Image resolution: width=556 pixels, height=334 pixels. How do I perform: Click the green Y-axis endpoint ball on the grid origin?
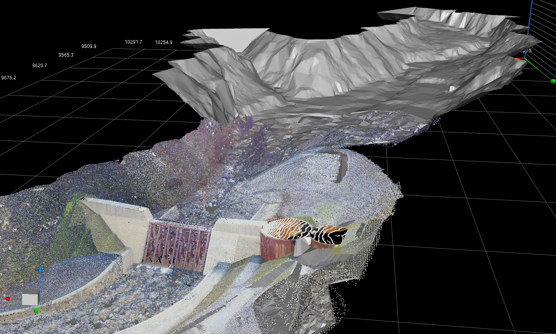553,81
